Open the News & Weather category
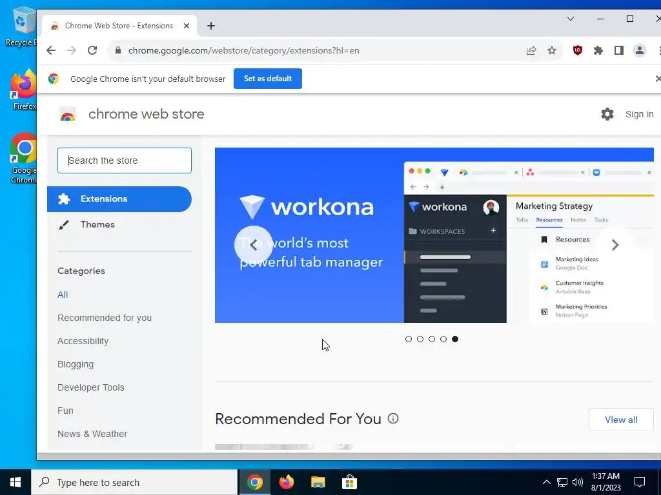 92,434
